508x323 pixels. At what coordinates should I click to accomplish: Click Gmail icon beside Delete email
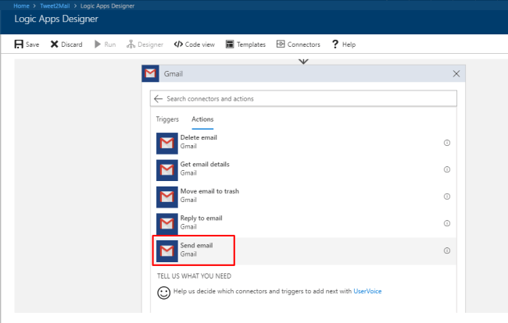(166, 144)
